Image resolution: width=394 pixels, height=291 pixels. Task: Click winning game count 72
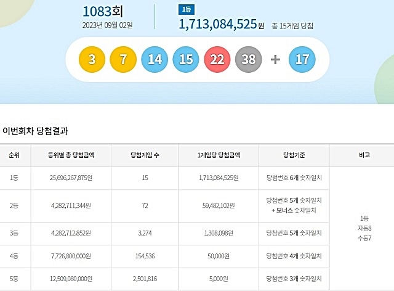(x=145, y=206)
